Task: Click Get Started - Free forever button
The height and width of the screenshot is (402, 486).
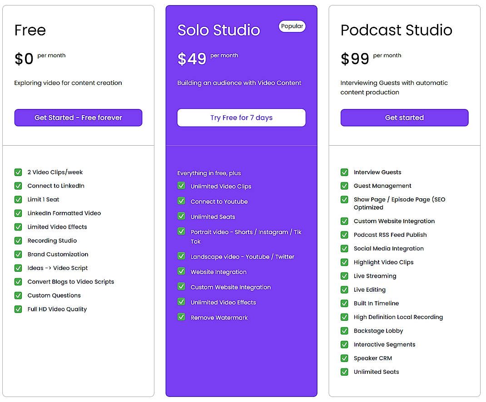Action: coord(78,118)
